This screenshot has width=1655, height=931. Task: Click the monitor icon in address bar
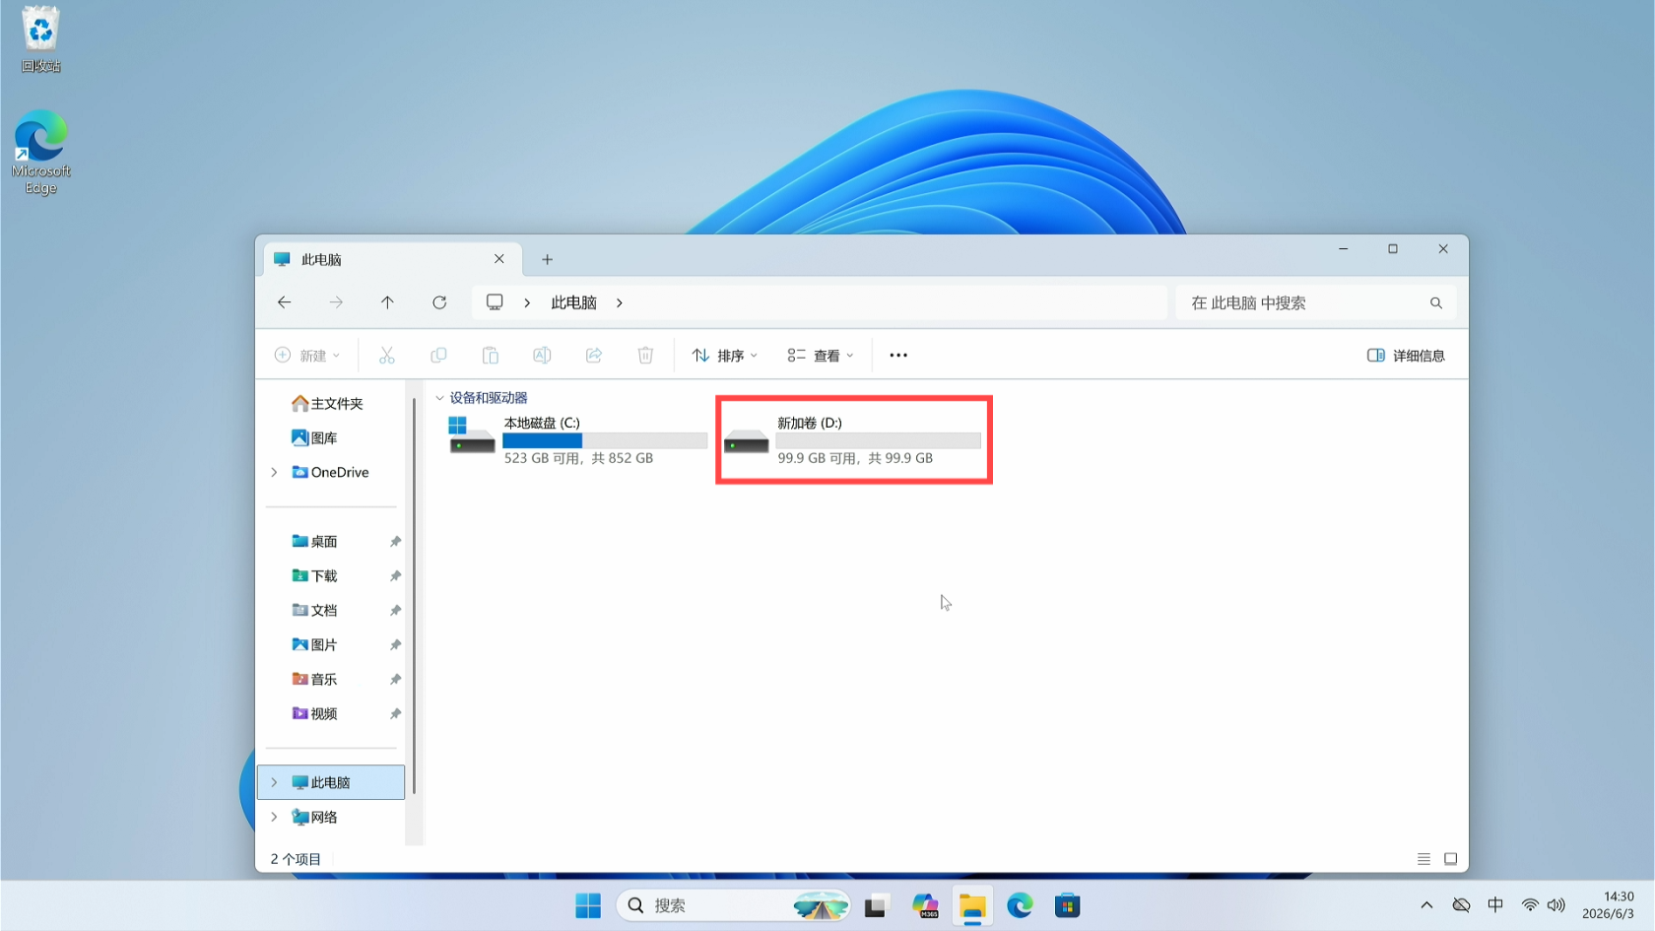click(x=495, y=302)
